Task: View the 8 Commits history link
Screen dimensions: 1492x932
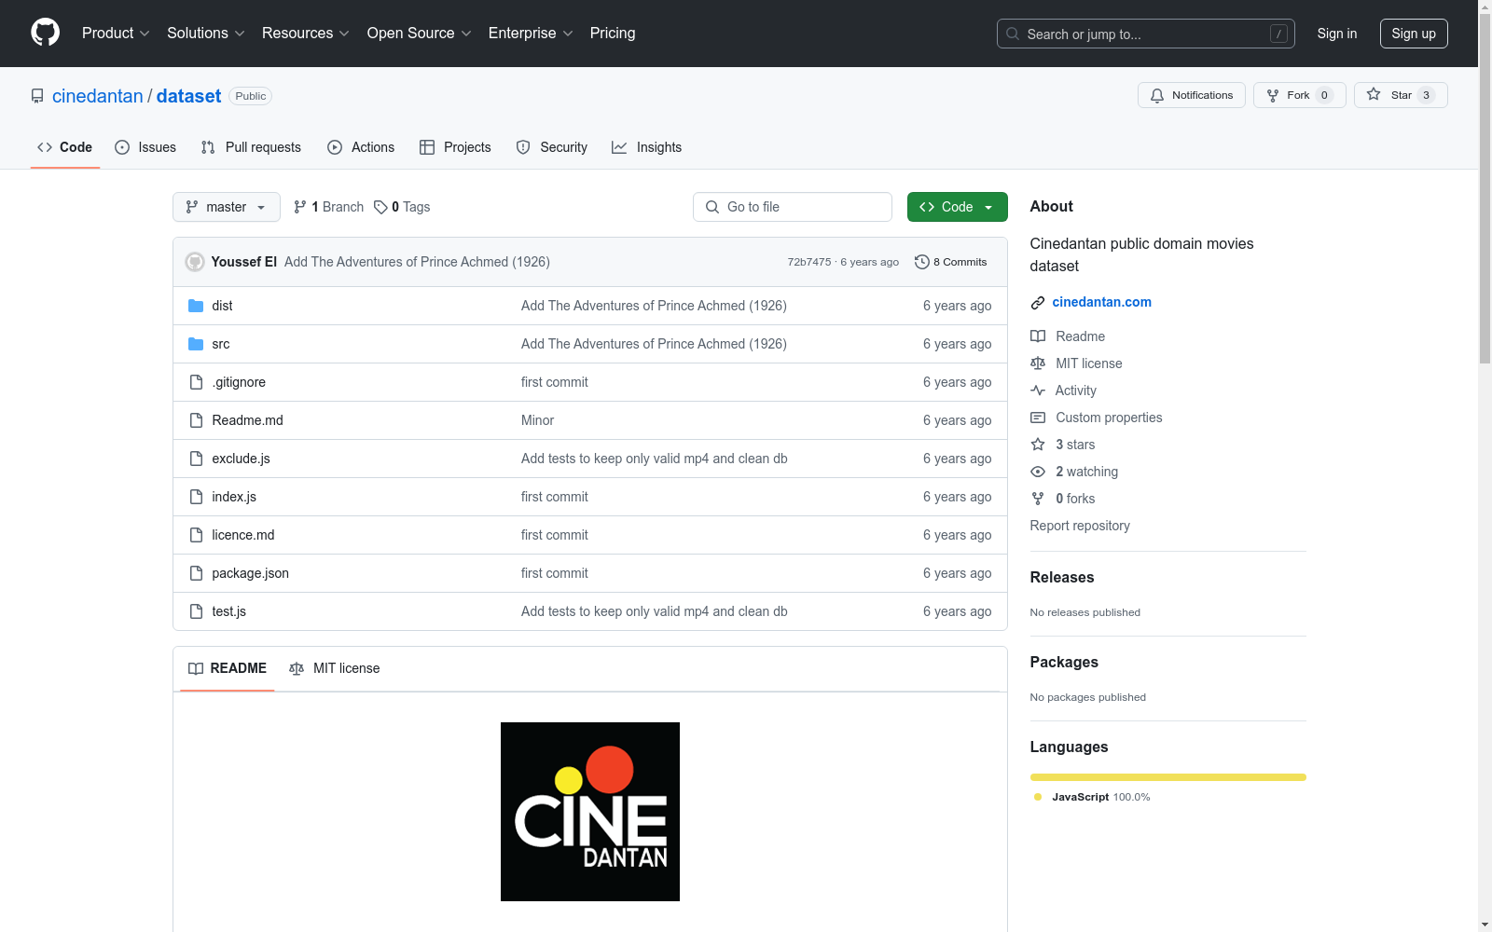Action: [x=951, y=262]
